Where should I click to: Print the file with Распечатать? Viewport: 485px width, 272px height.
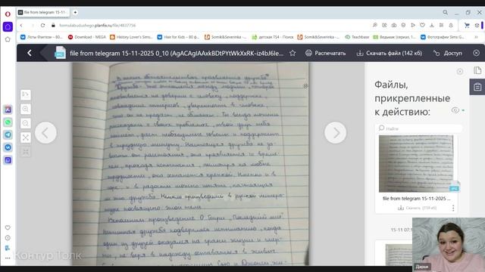pos(325,53)
